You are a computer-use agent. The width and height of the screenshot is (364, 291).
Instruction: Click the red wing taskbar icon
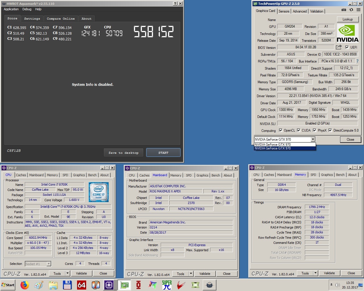click(x=181, y=285)
